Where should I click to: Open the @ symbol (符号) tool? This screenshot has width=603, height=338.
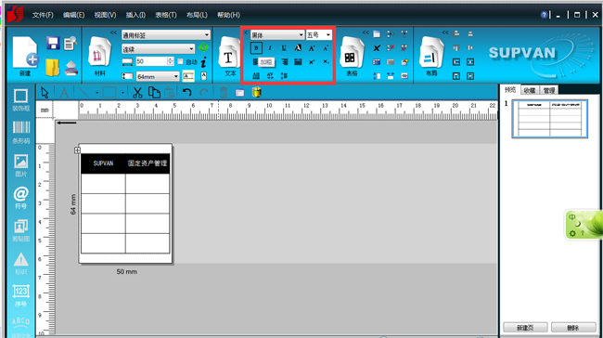pos(21,198)
